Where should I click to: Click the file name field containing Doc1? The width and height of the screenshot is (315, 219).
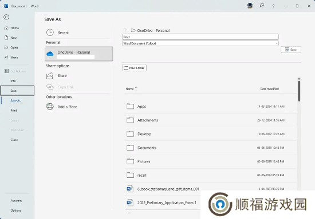point(200,37)
